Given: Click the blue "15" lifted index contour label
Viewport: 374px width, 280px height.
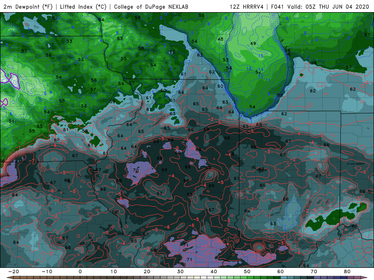Looking at the screenshot, I should (x=261, y=56).
